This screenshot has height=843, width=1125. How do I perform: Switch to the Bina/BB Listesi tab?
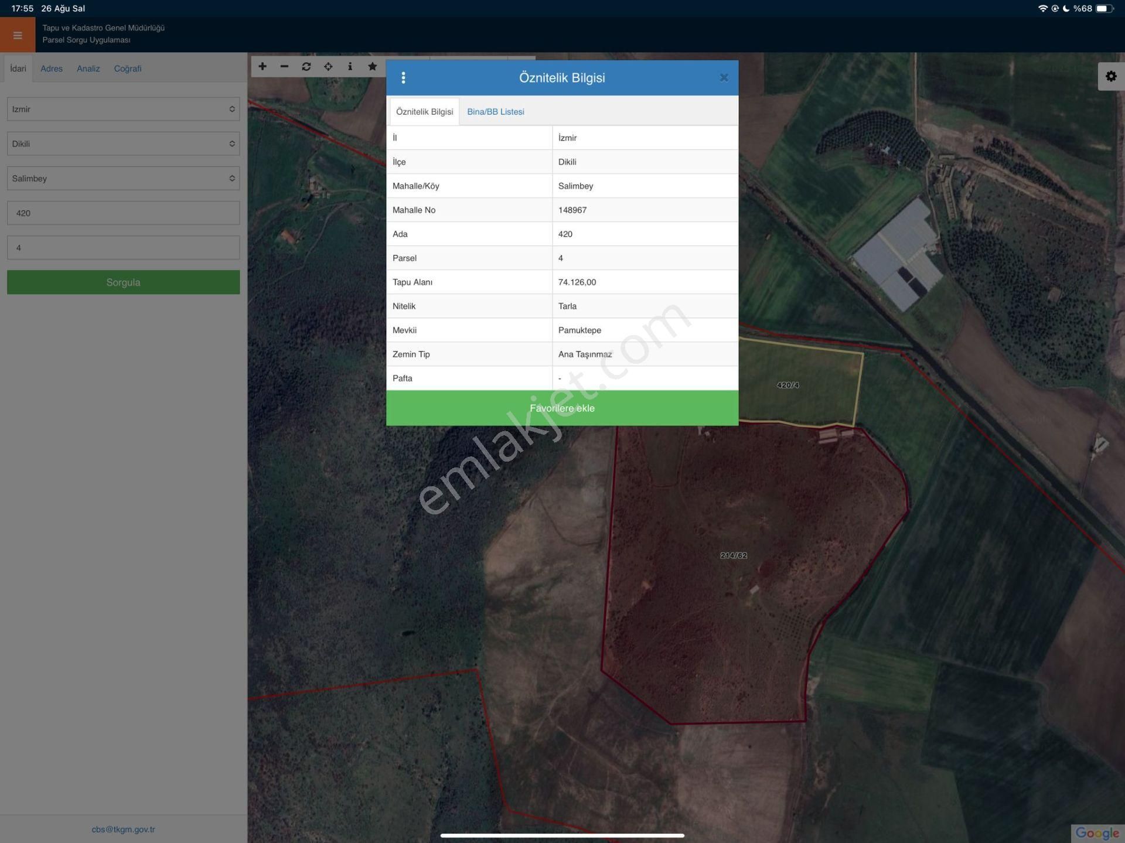coord(495,112)
